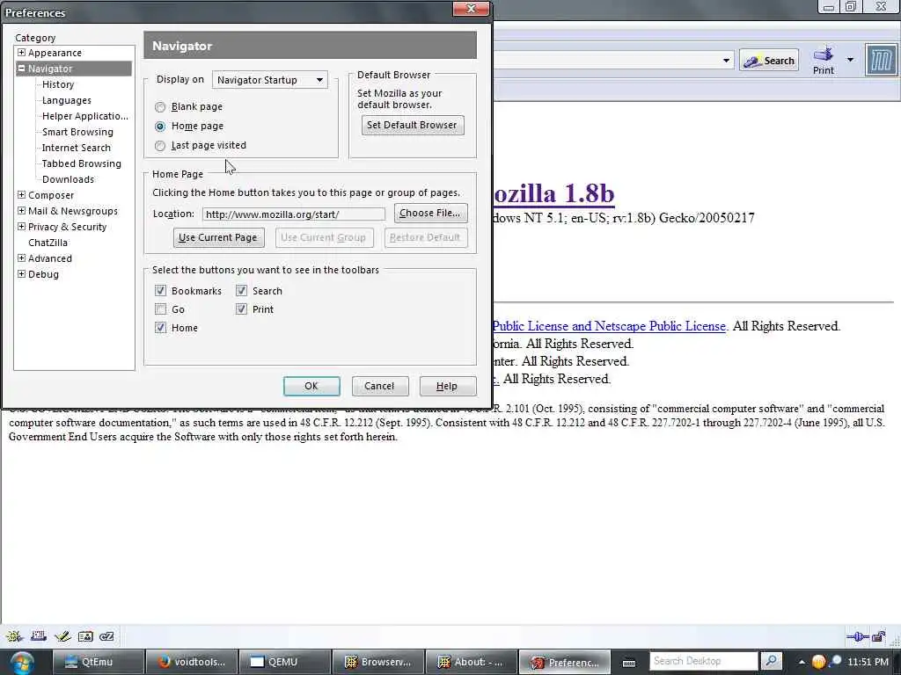Click Cancel in Preferences dialog
Viewport: 901px width, 675px height.
point(380,387)
